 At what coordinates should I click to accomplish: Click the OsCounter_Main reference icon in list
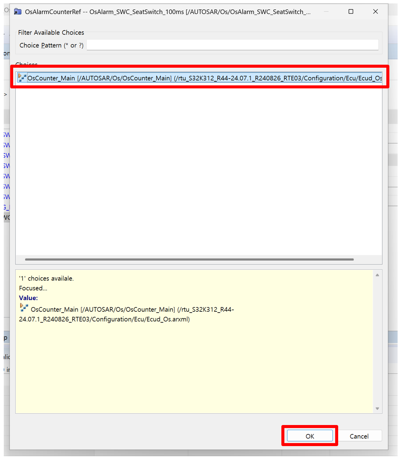[22, 77]
